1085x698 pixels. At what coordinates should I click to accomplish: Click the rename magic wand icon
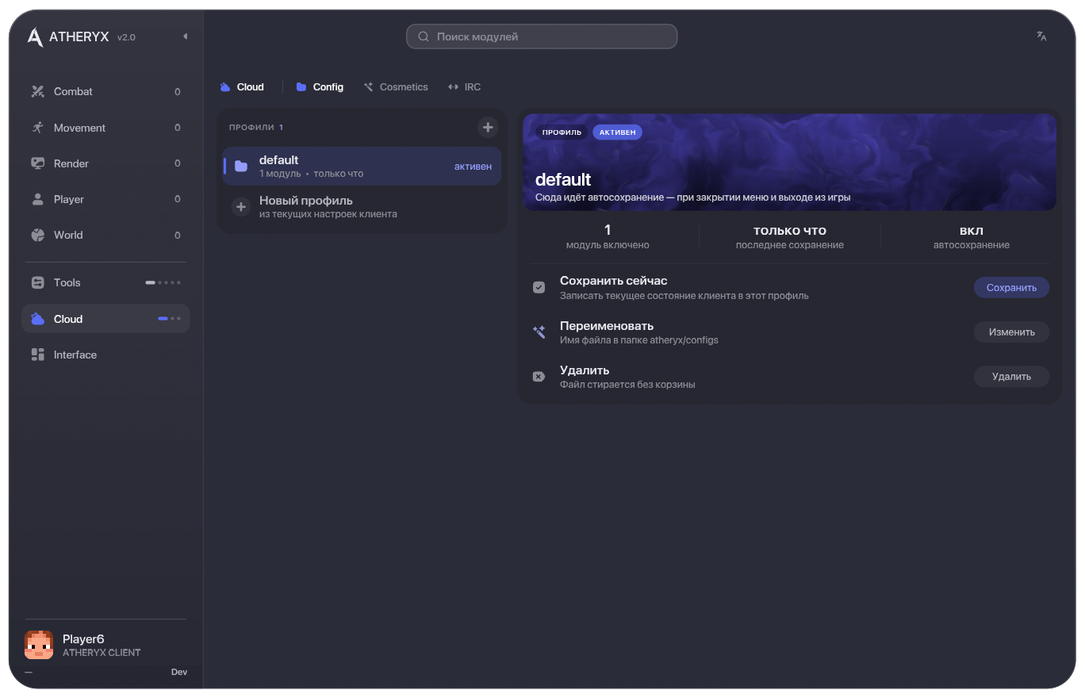(x=539, y=332)
